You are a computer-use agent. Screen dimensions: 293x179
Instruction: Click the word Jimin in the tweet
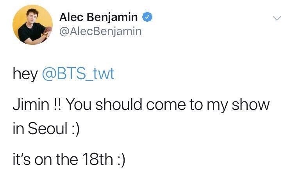[x=31, y=105]
